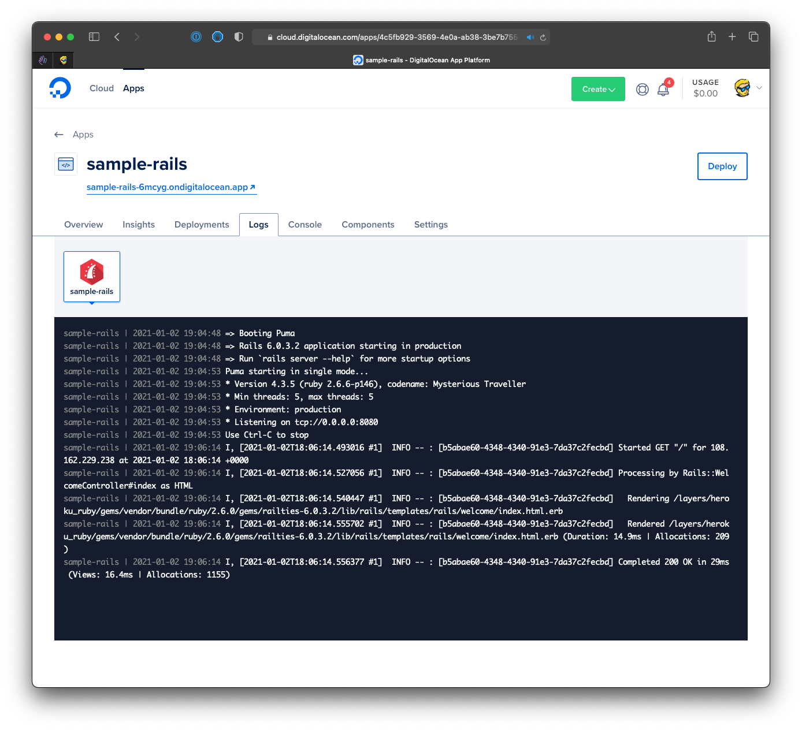This screenshot has width=802, height=730.
Task: Open the Console tab
Action: coord(305,225)
